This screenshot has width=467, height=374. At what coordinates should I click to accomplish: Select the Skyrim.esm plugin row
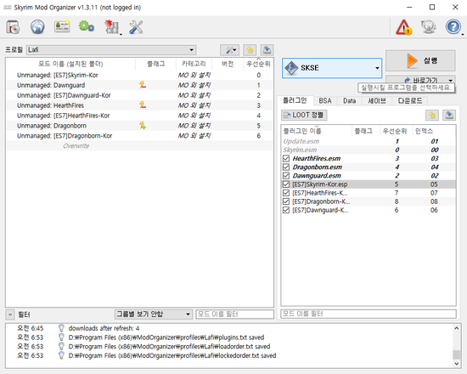(369, 150)
